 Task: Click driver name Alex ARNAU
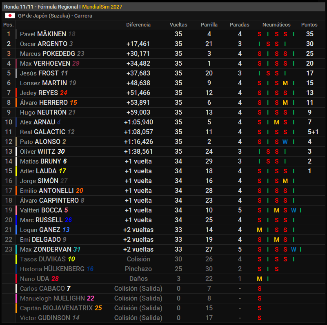[38, 122]
